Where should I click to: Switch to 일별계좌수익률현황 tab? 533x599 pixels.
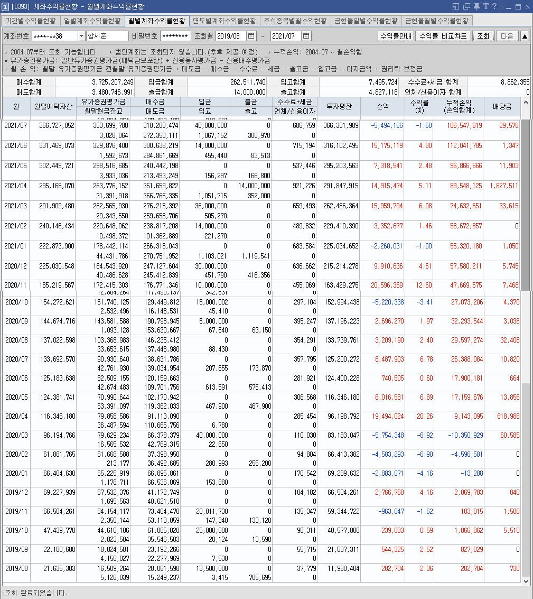(92, 21)
